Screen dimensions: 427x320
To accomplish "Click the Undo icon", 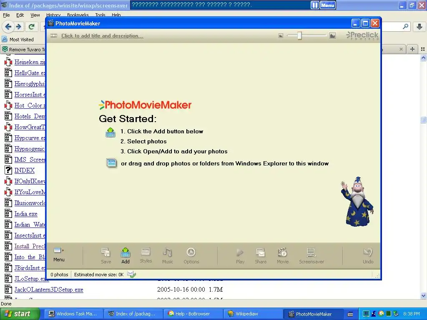I will pos(368,256).
